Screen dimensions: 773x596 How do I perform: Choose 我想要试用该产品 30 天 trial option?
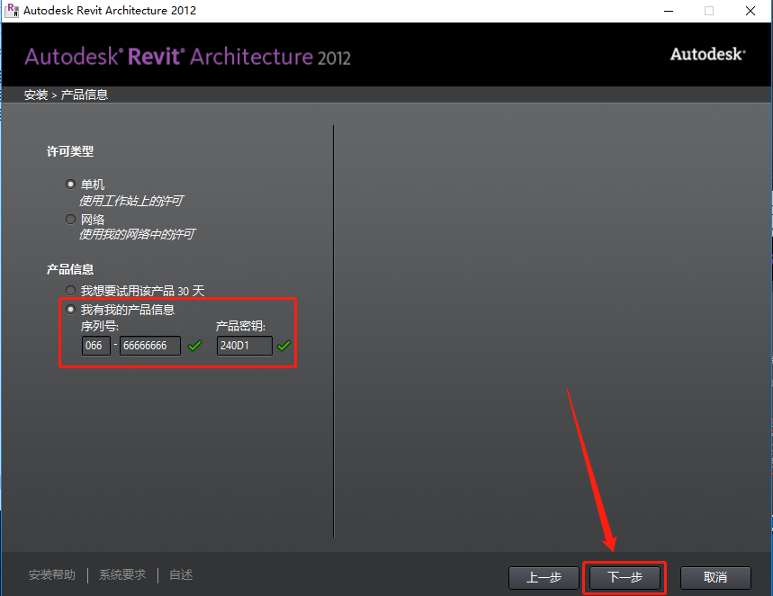coord(70,291)
